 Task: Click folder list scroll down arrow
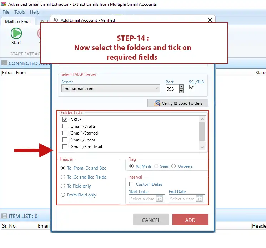202,147
